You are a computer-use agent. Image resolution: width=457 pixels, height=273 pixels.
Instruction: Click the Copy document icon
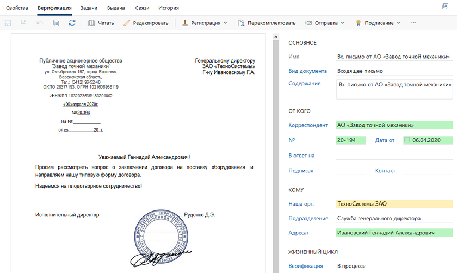pos(56,23)
